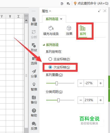Open the 智推 sidebar tool

(x=34, y=87)
